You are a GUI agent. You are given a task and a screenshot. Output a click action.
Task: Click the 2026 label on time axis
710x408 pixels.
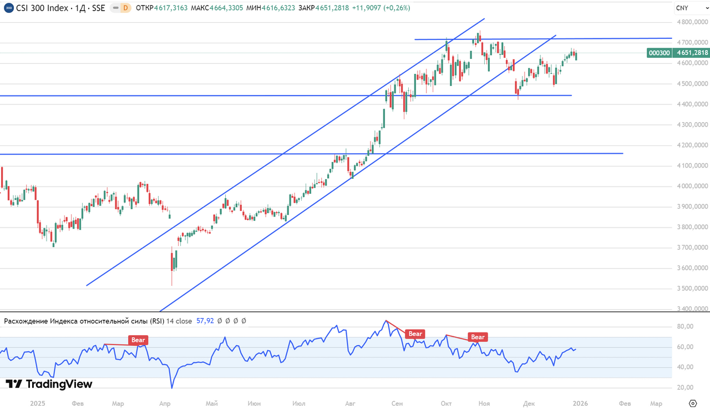coord(580,403)
